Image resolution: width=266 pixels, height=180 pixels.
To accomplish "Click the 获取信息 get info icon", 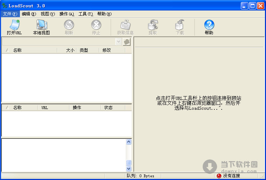I will pos(126,25).
